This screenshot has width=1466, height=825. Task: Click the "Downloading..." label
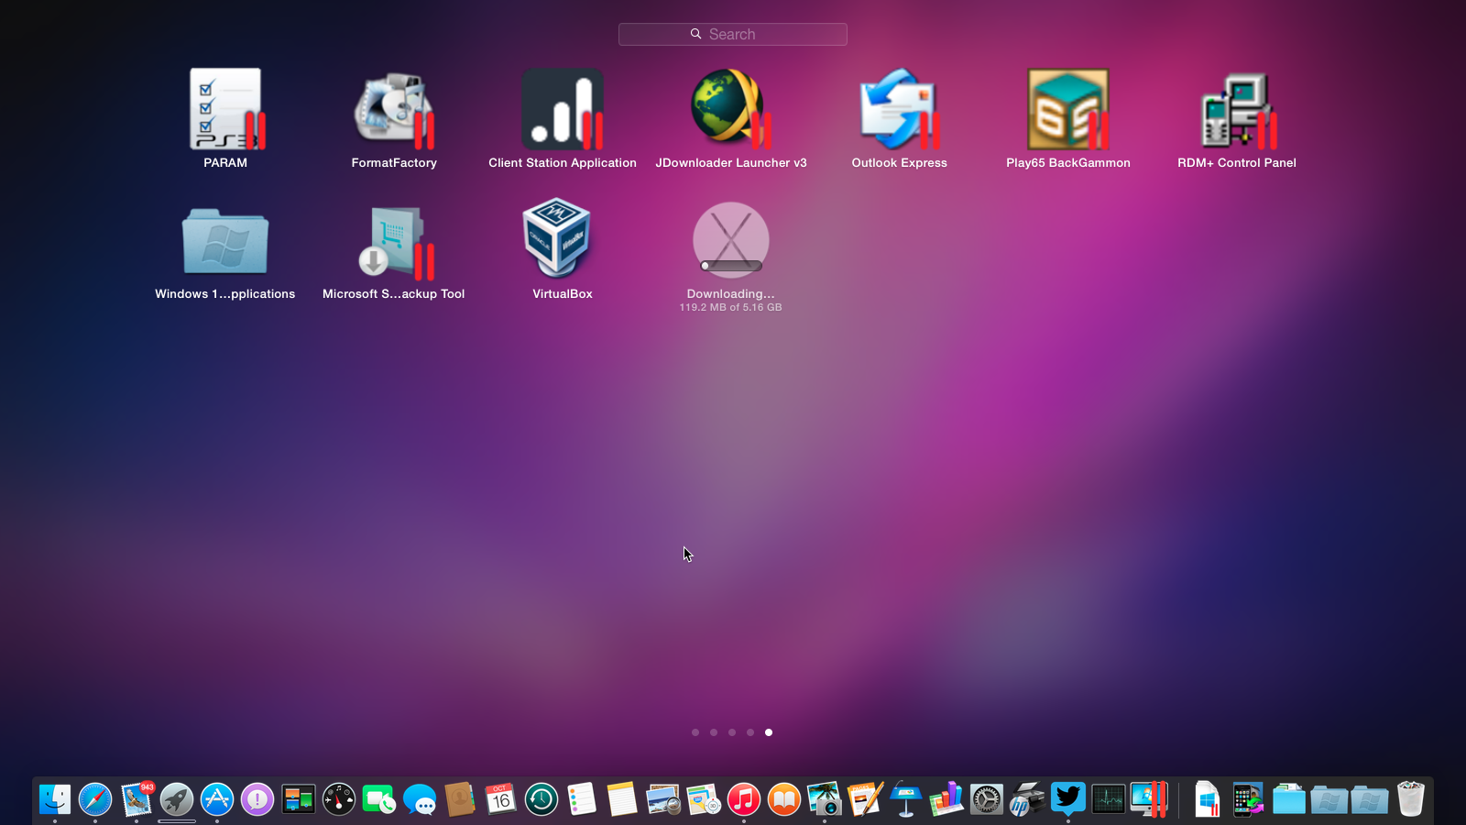tap(731, 294)
